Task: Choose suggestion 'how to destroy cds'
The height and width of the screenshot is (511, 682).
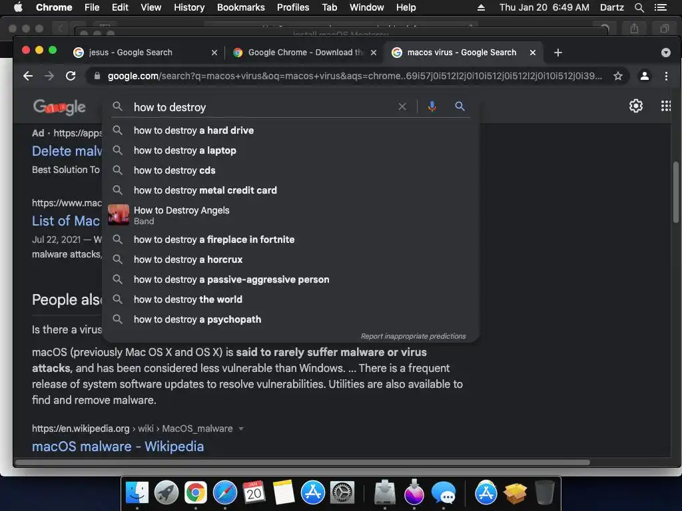Action: pyautogui.click(x=290, y=170)
